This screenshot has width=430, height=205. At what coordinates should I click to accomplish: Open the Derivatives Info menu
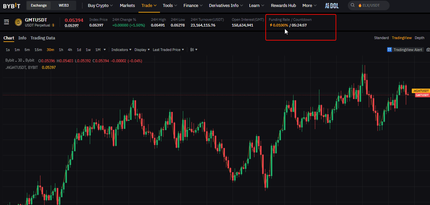pos(226,5)
